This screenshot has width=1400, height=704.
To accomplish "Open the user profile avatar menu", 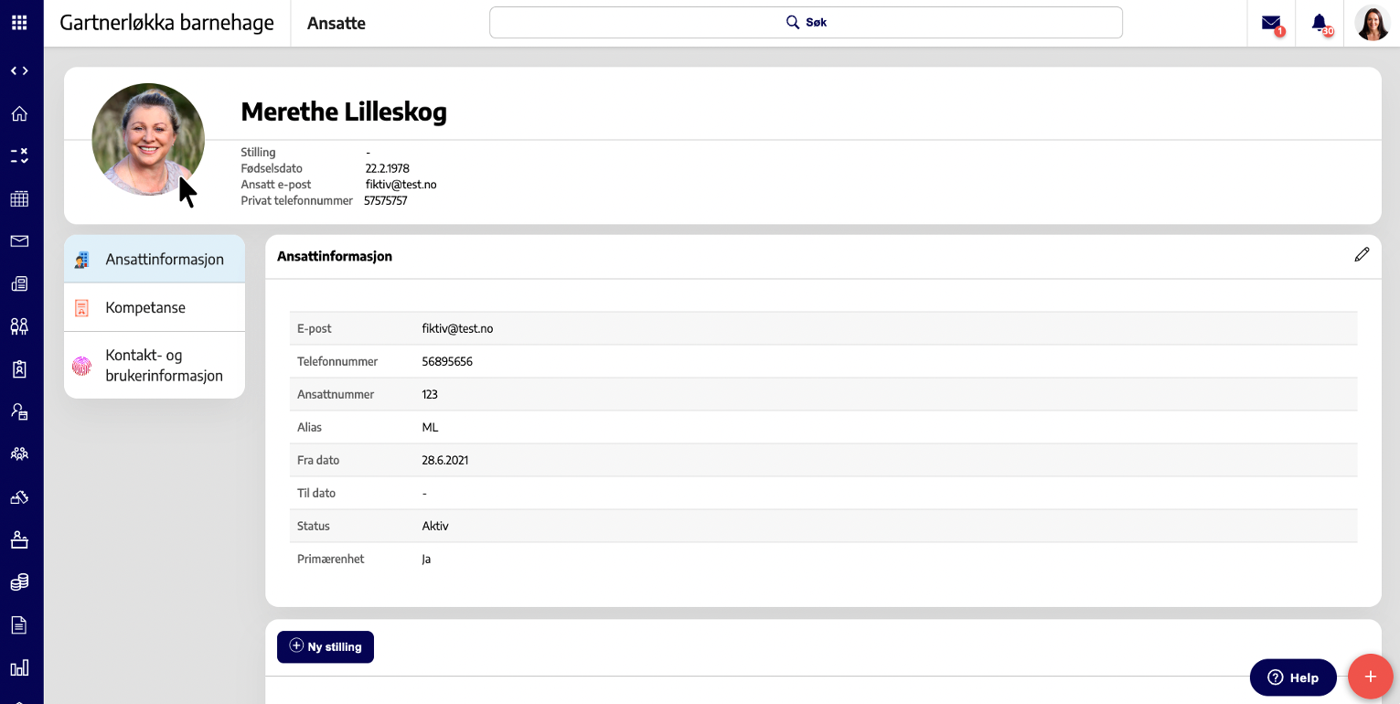I will (1373, 23).
